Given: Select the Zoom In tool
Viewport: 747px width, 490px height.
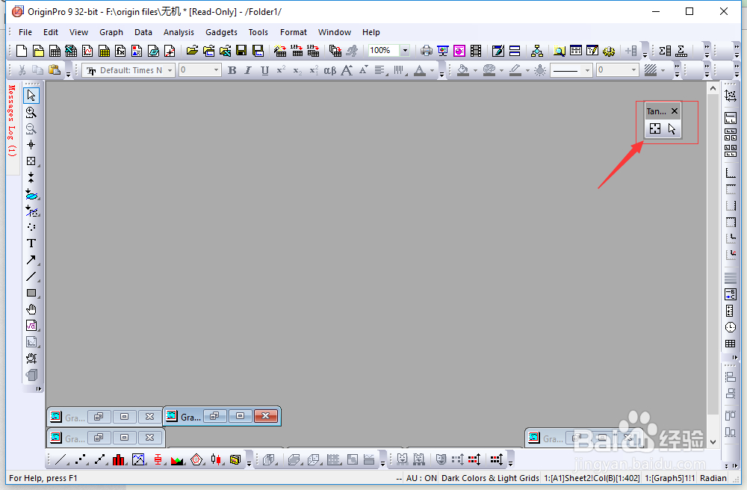Looking at the screenshot, I should click(x=31, y=112).
